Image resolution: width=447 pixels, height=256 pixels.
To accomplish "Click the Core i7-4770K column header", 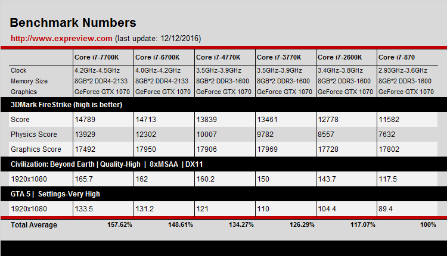I will pos(219,57).
